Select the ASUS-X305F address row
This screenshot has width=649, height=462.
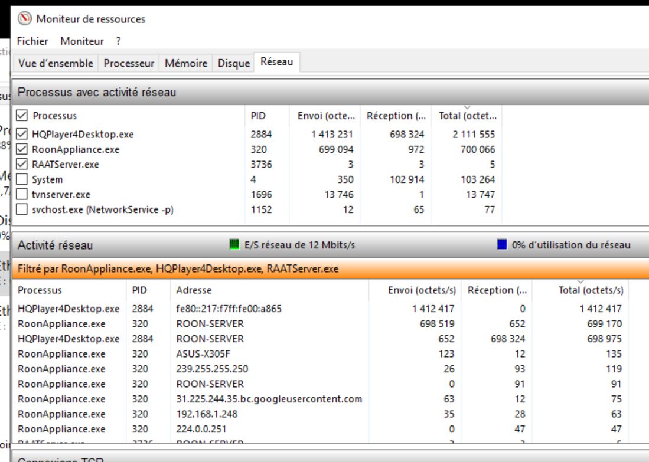[321, 353]
